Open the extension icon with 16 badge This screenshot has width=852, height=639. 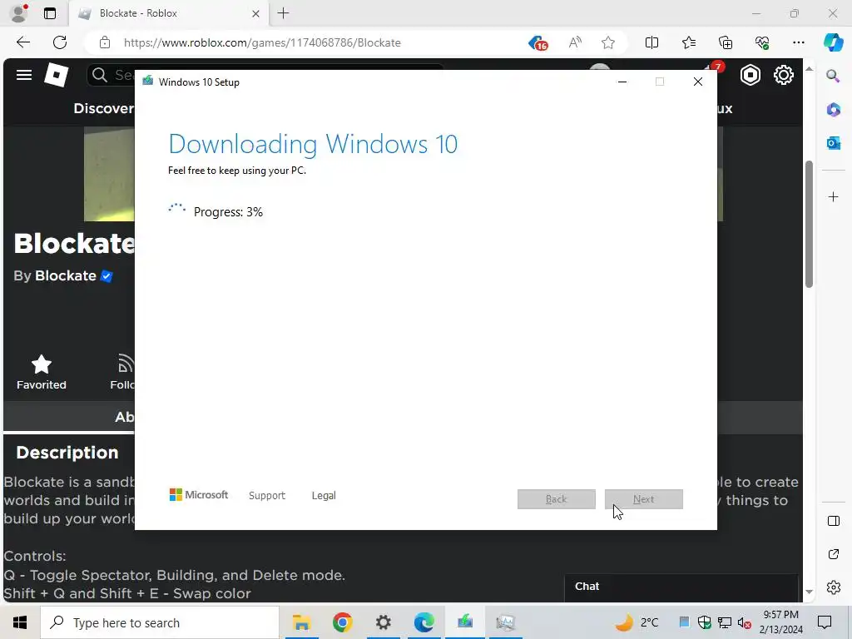[x=538, y=43]
